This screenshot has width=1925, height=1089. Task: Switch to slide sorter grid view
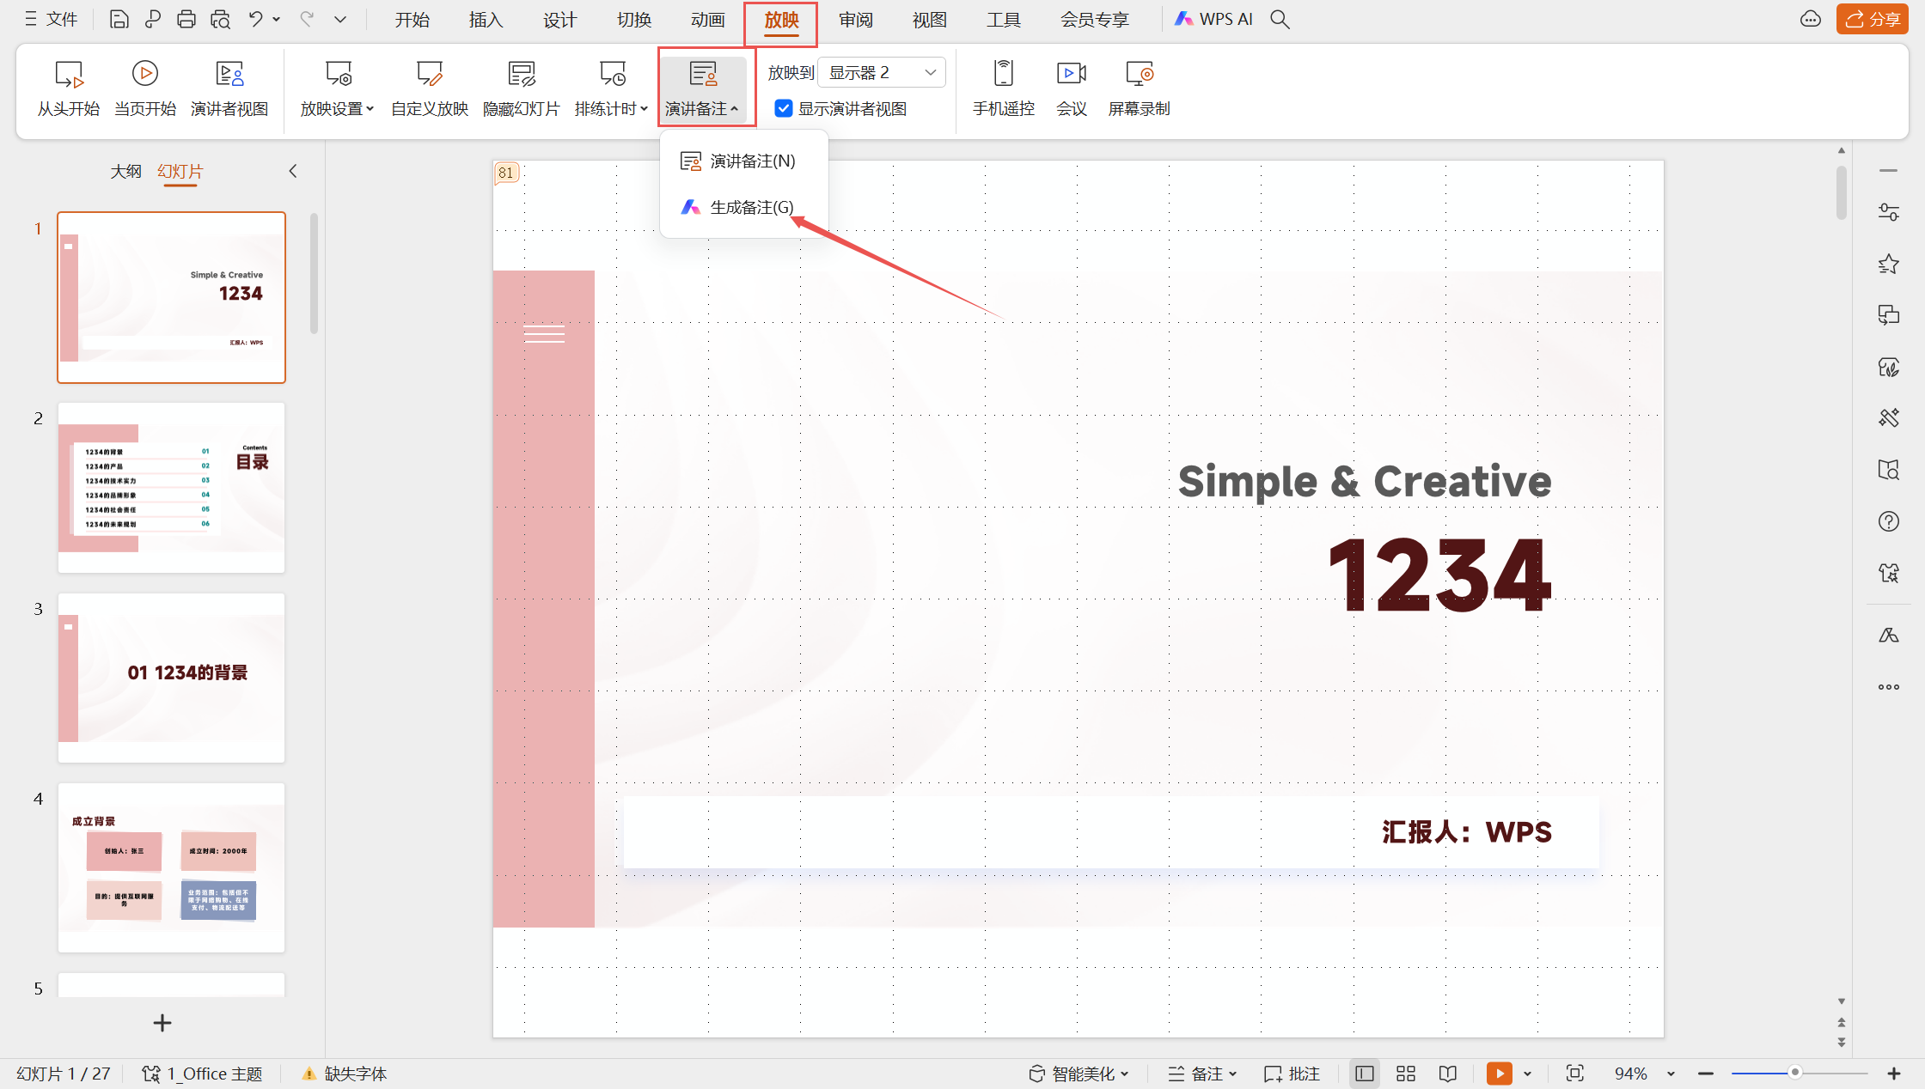point(1406,1074)
